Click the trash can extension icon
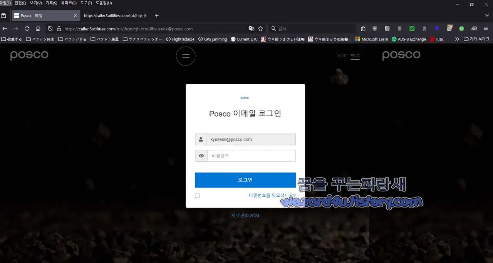493x263 pixels. [x=399, y=28]
